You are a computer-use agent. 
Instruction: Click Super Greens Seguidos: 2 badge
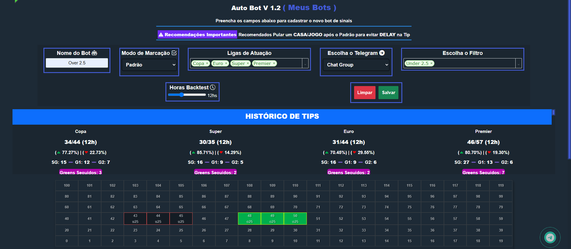tap(215, 172)
